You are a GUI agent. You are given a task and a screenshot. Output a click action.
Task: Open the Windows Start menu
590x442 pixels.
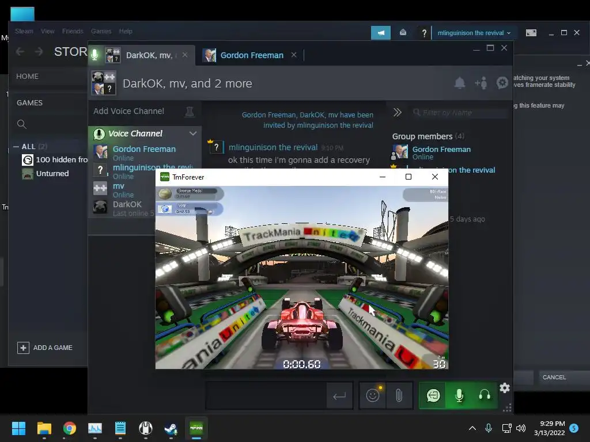pyautogui.click(x=18, y=428)
